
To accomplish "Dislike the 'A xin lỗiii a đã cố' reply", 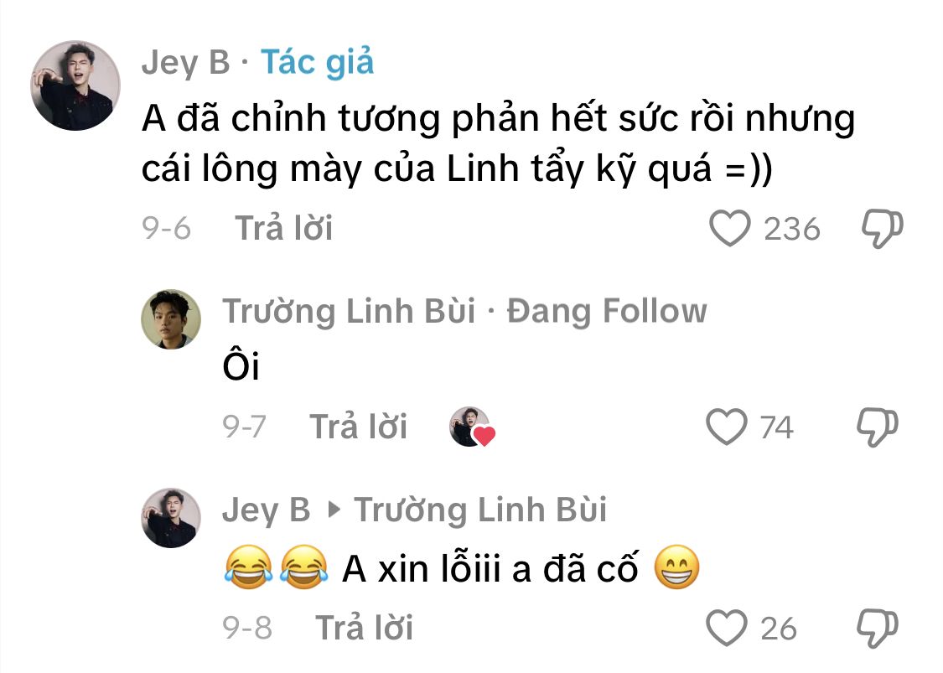I will tap(878, 628).
